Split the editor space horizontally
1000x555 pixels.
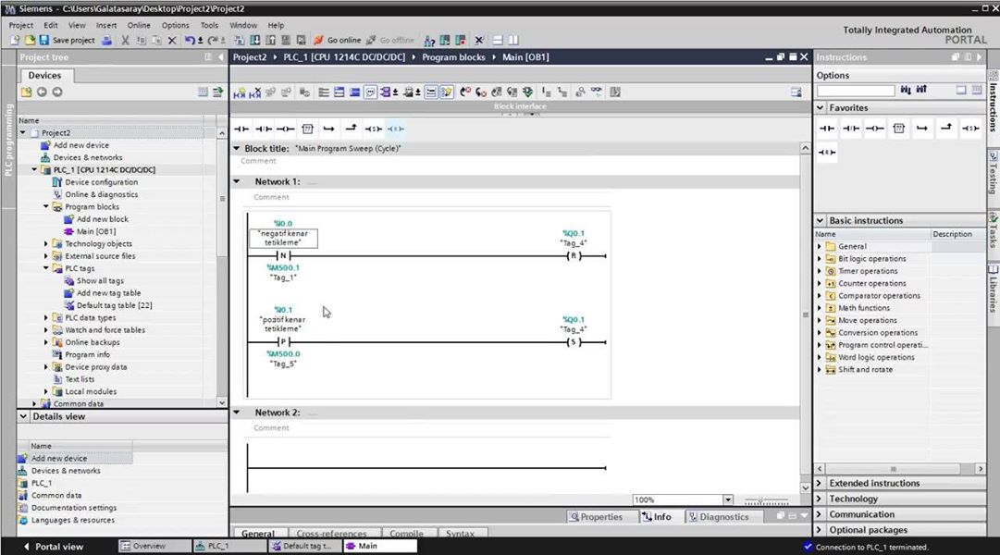(498, 40)
